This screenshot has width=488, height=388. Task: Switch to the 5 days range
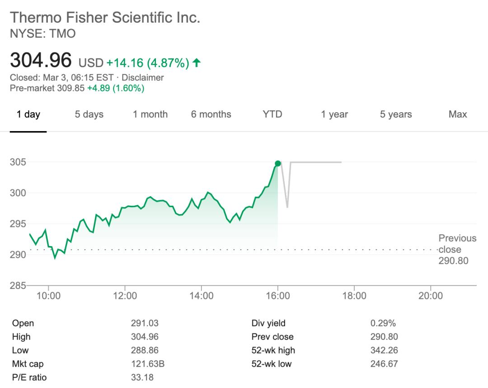(x=89, y=114)
